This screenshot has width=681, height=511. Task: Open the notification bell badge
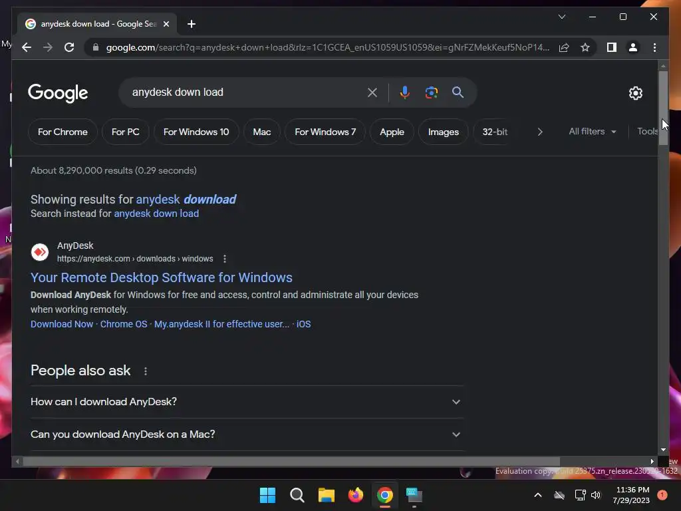coord(662,495)
